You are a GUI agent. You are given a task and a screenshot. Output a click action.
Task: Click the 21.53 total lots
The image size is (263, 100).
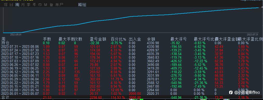(x=47, y=97)
